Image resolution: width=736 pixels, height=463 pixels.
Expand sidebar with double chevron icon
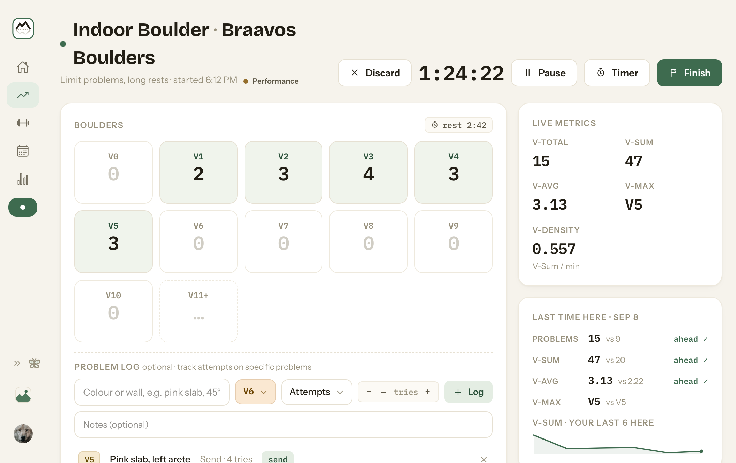17,363
